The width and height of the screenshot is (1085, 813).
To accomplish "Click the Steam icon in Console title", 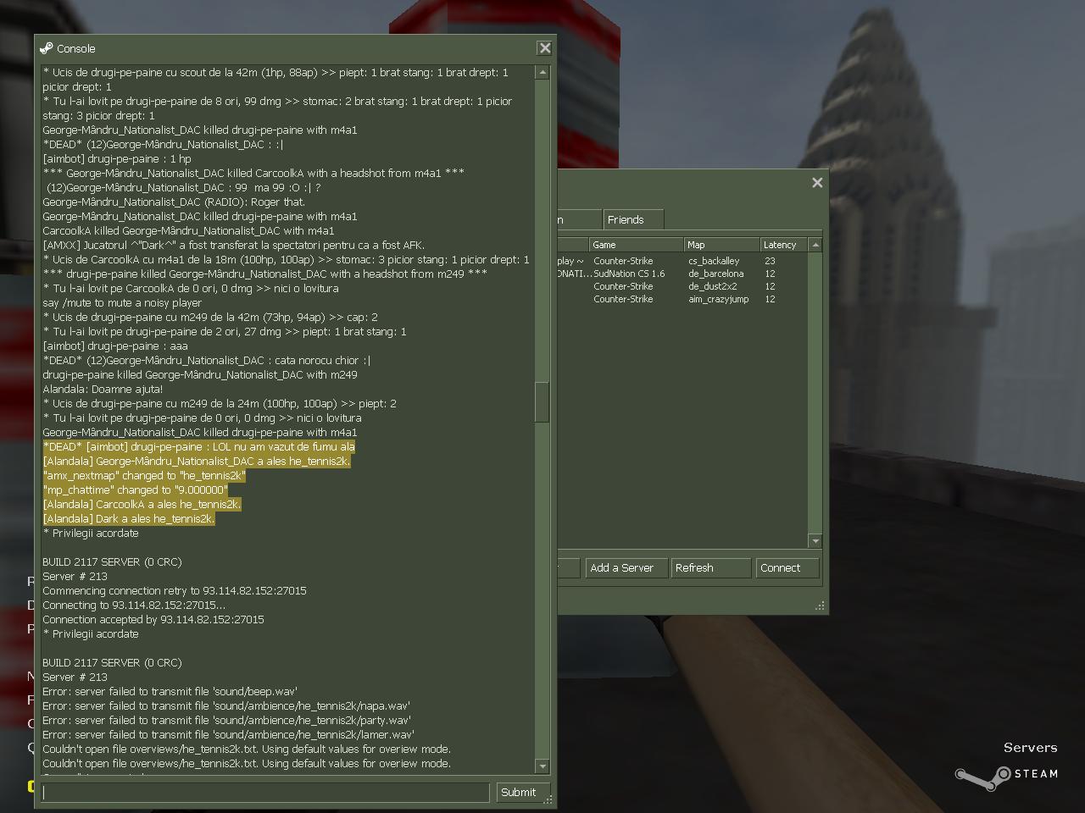I will click(47, 48).
